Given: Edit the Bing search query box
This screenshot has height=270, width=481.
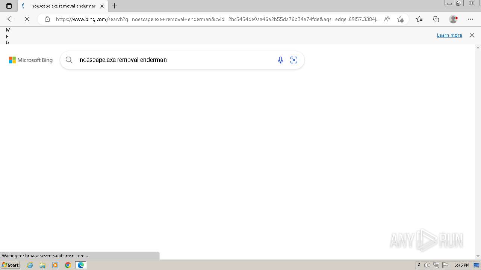Looking at the screenshot, I should (x=175, y=60).
